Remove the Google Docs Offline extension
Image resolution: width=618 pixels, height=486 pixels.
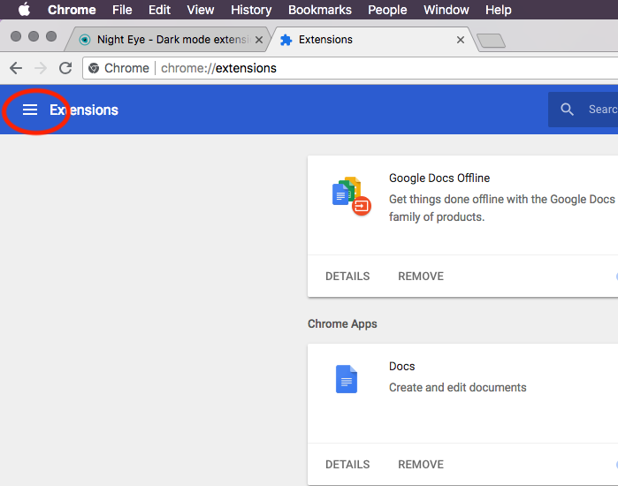(421, 276)
